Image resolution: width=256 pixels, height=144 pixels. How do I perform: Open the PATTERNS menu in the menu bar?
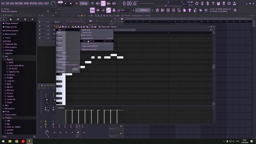coord(19,3)
